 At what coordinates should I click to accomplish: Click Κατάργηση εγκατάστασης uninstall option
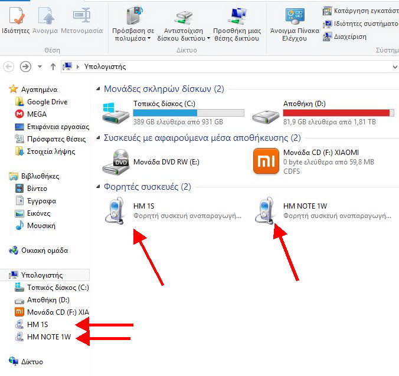coord(360,11)
